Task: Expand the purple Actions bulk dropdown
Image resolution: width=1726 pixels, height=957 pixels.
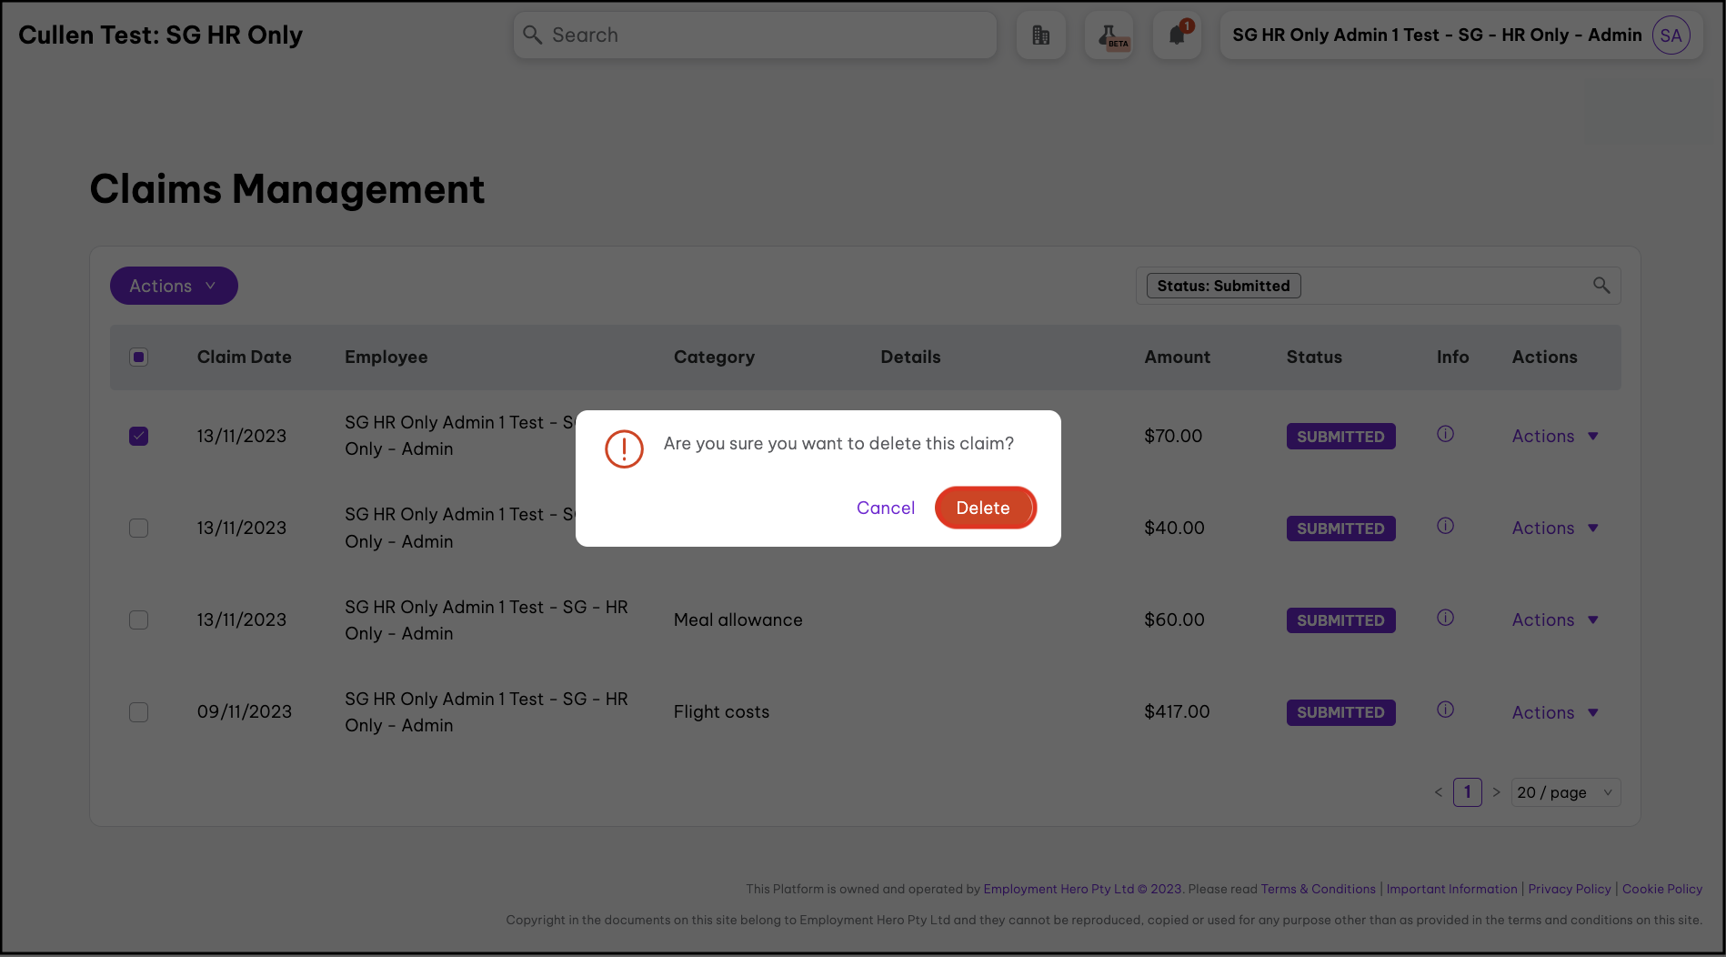Action: pos(174,286)
